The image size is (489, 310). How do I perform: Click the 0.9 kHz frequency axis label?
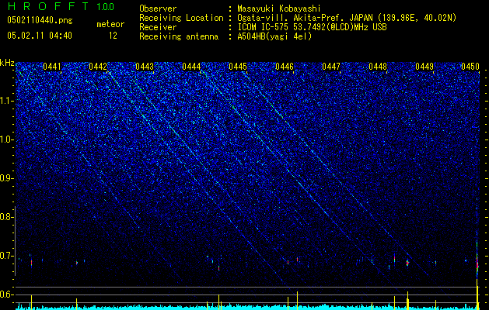(x=7, y=178)
